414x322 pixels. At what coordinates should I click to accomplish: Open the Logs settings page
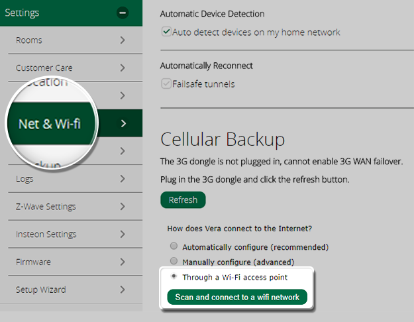[25, 179]
